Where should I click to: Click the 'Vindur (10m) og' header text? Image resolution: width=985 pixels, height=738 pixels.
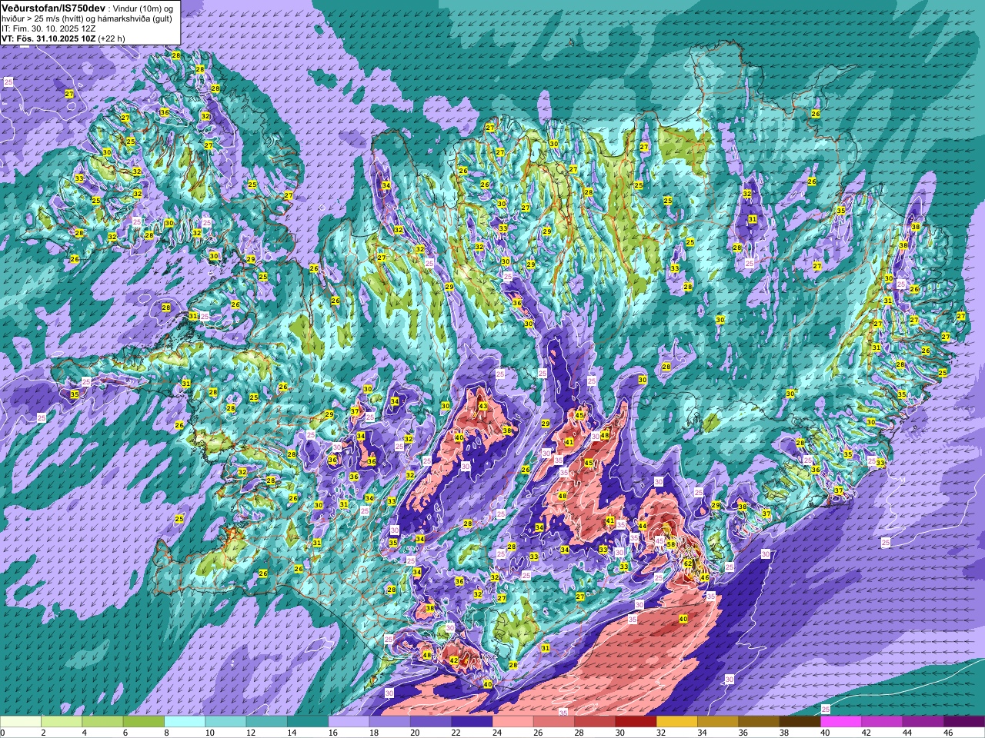pos(144,8)
